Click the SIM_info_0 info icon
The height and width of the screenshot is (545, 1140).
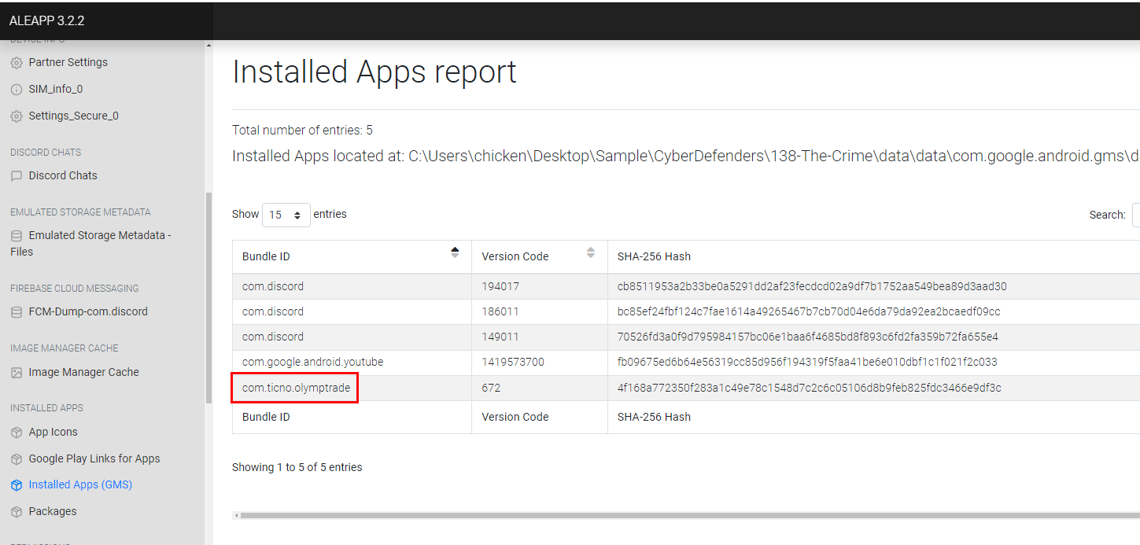17,90
